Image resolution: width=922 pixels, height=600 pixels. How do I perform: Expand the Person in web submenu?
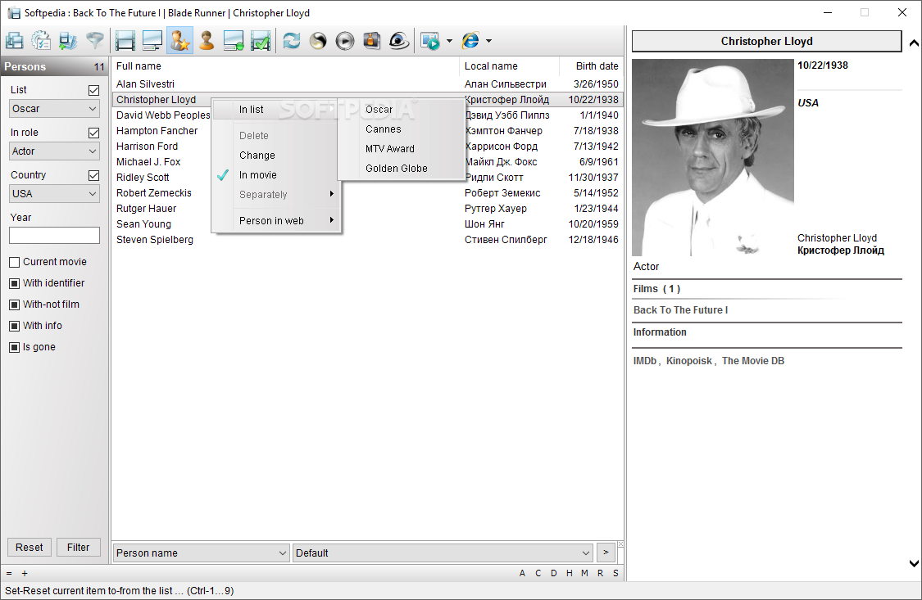pos(276,221)
